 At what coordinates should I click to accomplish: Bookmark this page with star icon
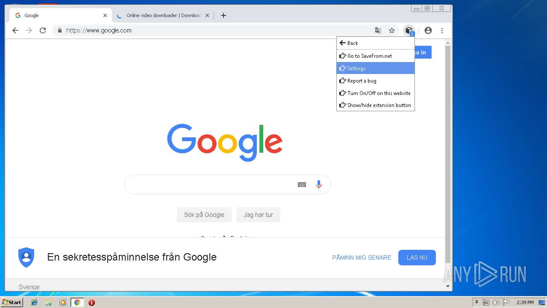pos(392,30)
